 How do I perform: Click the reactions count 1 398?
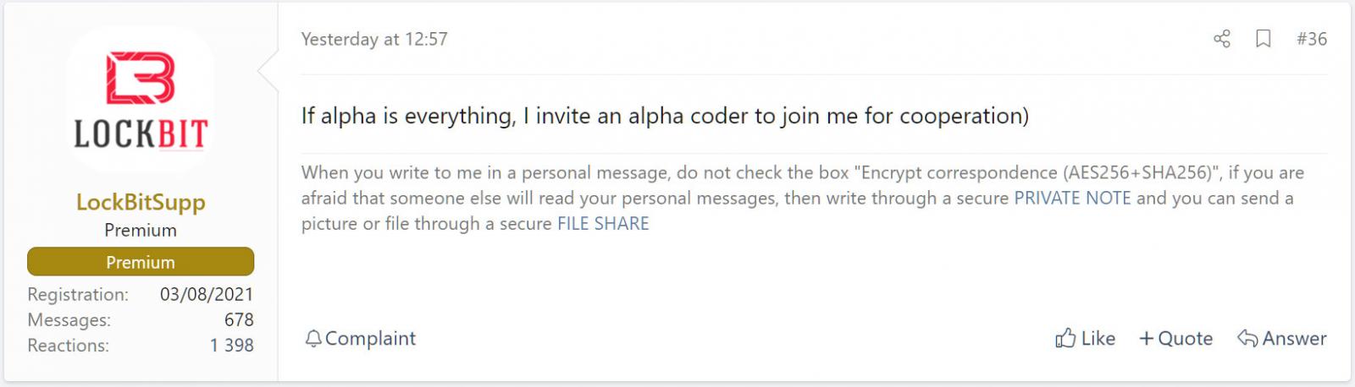(232, 346)
